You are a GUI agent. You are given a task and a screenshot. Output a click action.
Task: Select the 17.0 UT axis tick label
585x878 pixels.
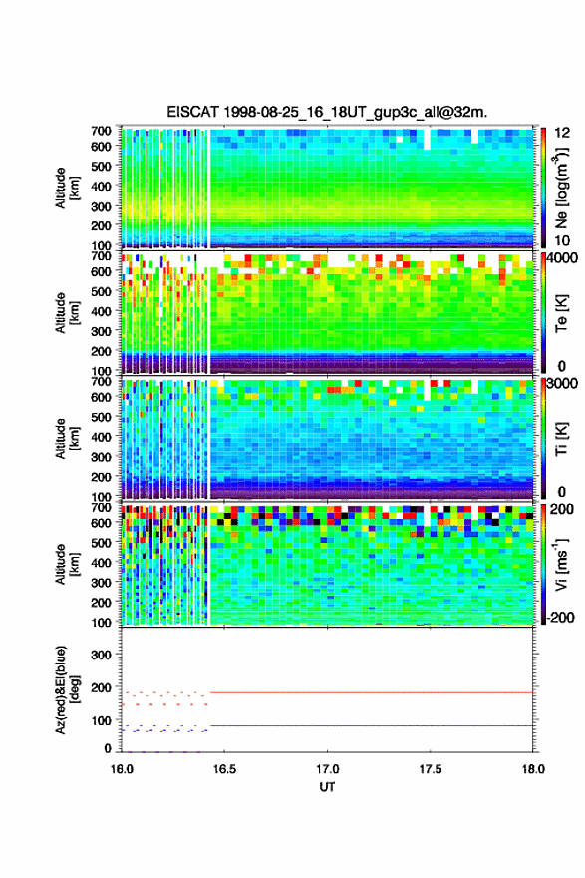(x=327, y=769)
